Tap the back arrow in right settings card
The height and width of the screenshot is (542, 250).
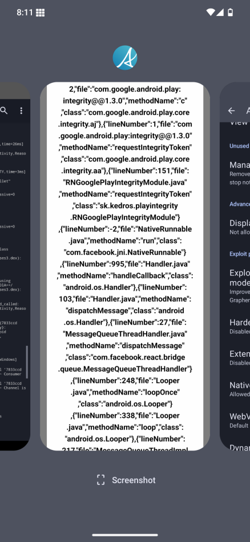pyautogui.click(x=231, y=110)
